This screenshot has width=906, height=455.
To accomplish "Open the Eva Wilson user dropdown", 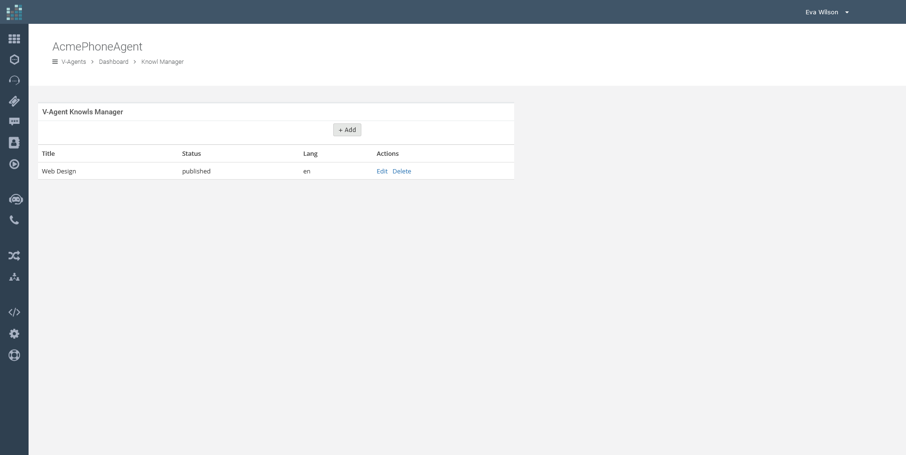I will [x=827, y=12].
